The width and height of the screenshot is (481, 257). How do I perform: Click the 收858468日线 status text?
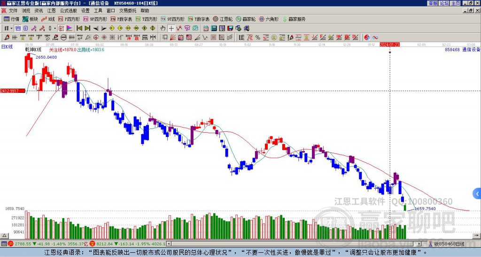(x=449, y=244)
